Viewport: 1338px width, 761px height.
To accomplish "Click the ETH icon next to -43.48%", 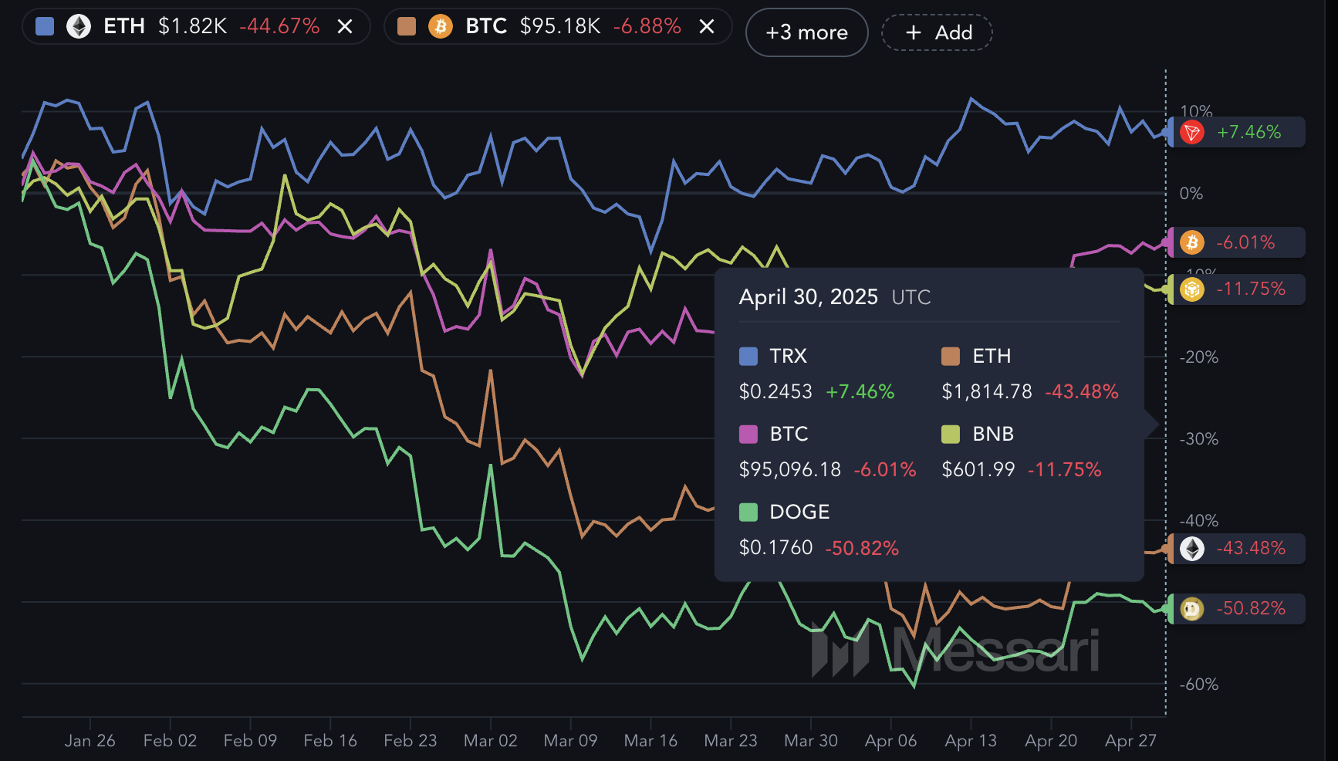I will (x=1194, y=549).
